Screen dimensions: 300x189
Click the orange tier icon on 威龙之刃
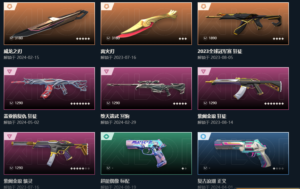pyautogui.click(x=10, y=7)
